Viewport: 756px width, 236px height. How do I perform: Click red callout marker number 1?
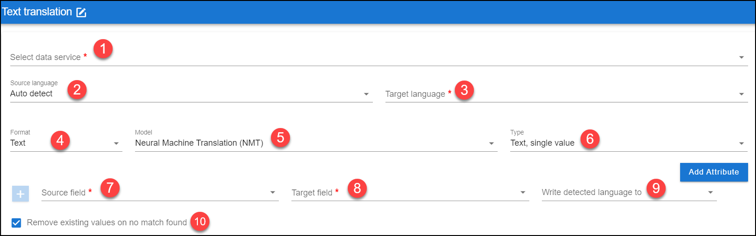103,49
